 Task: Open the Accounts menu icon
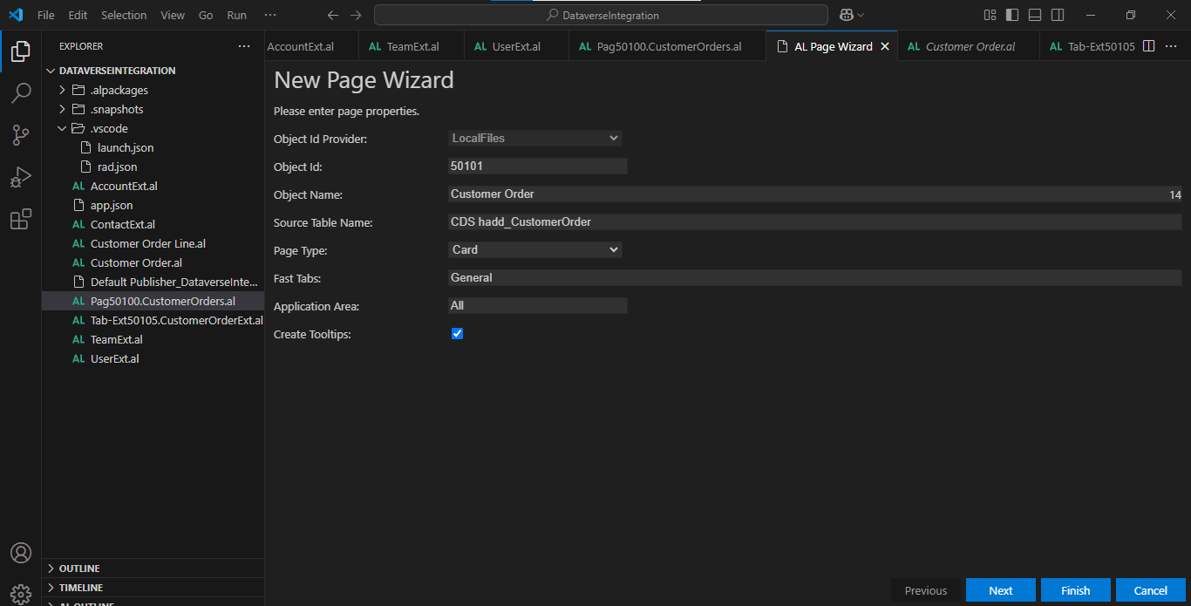pos(21,553)
